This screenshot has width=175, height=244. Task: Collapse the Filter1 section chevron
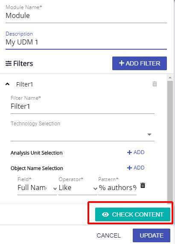7,84
